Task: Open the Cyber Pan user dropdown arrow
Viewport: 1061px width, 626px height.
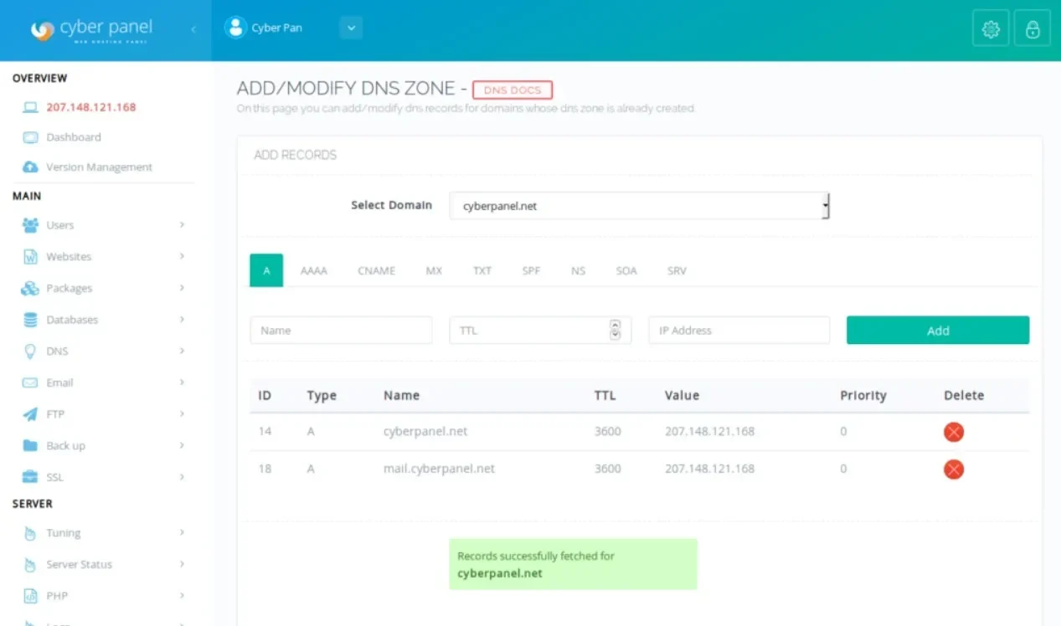Action: tap(351, 28)
